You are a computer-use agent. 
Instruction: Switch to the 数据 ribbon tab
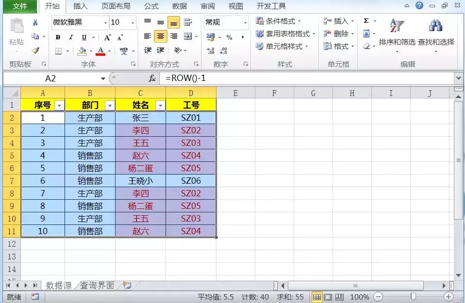pos(180,6)
